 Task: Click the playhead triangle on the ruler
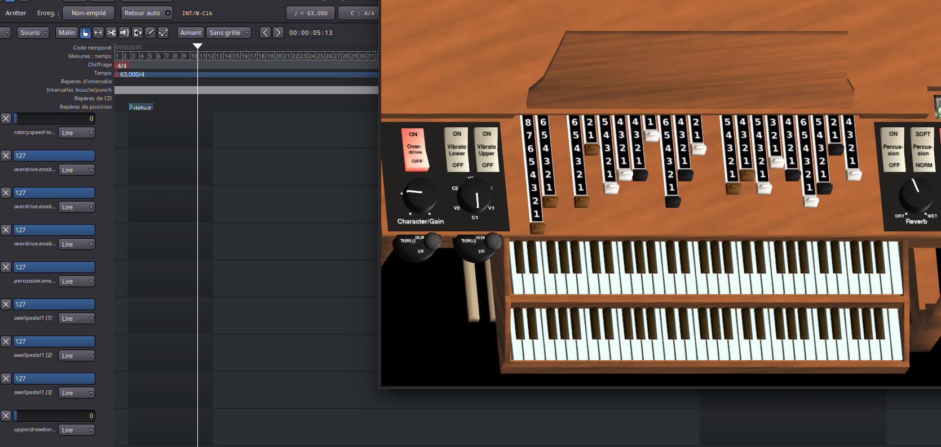pyautogui.click(x=197, y=46)
